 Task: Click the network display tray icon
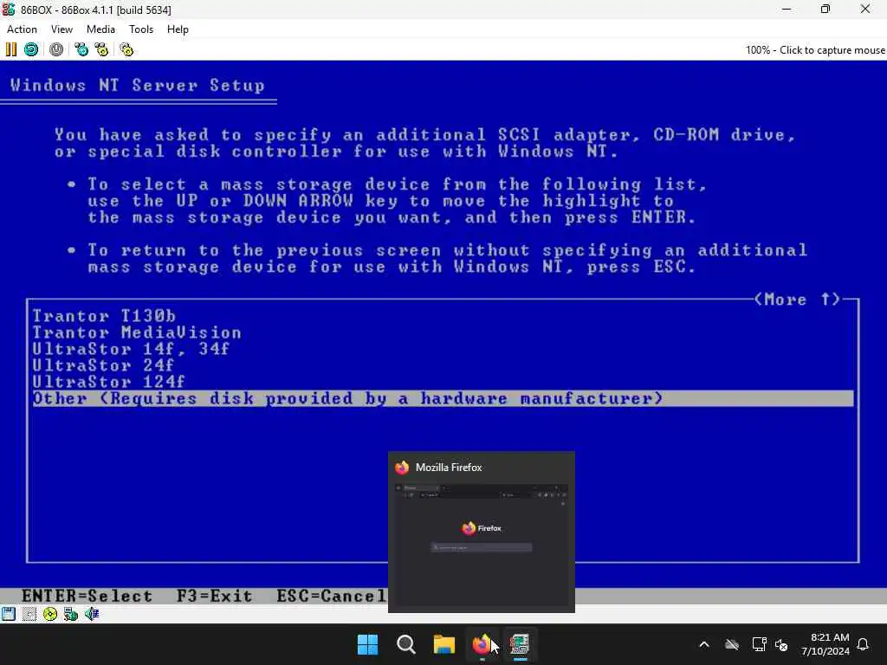click(759, 644)
